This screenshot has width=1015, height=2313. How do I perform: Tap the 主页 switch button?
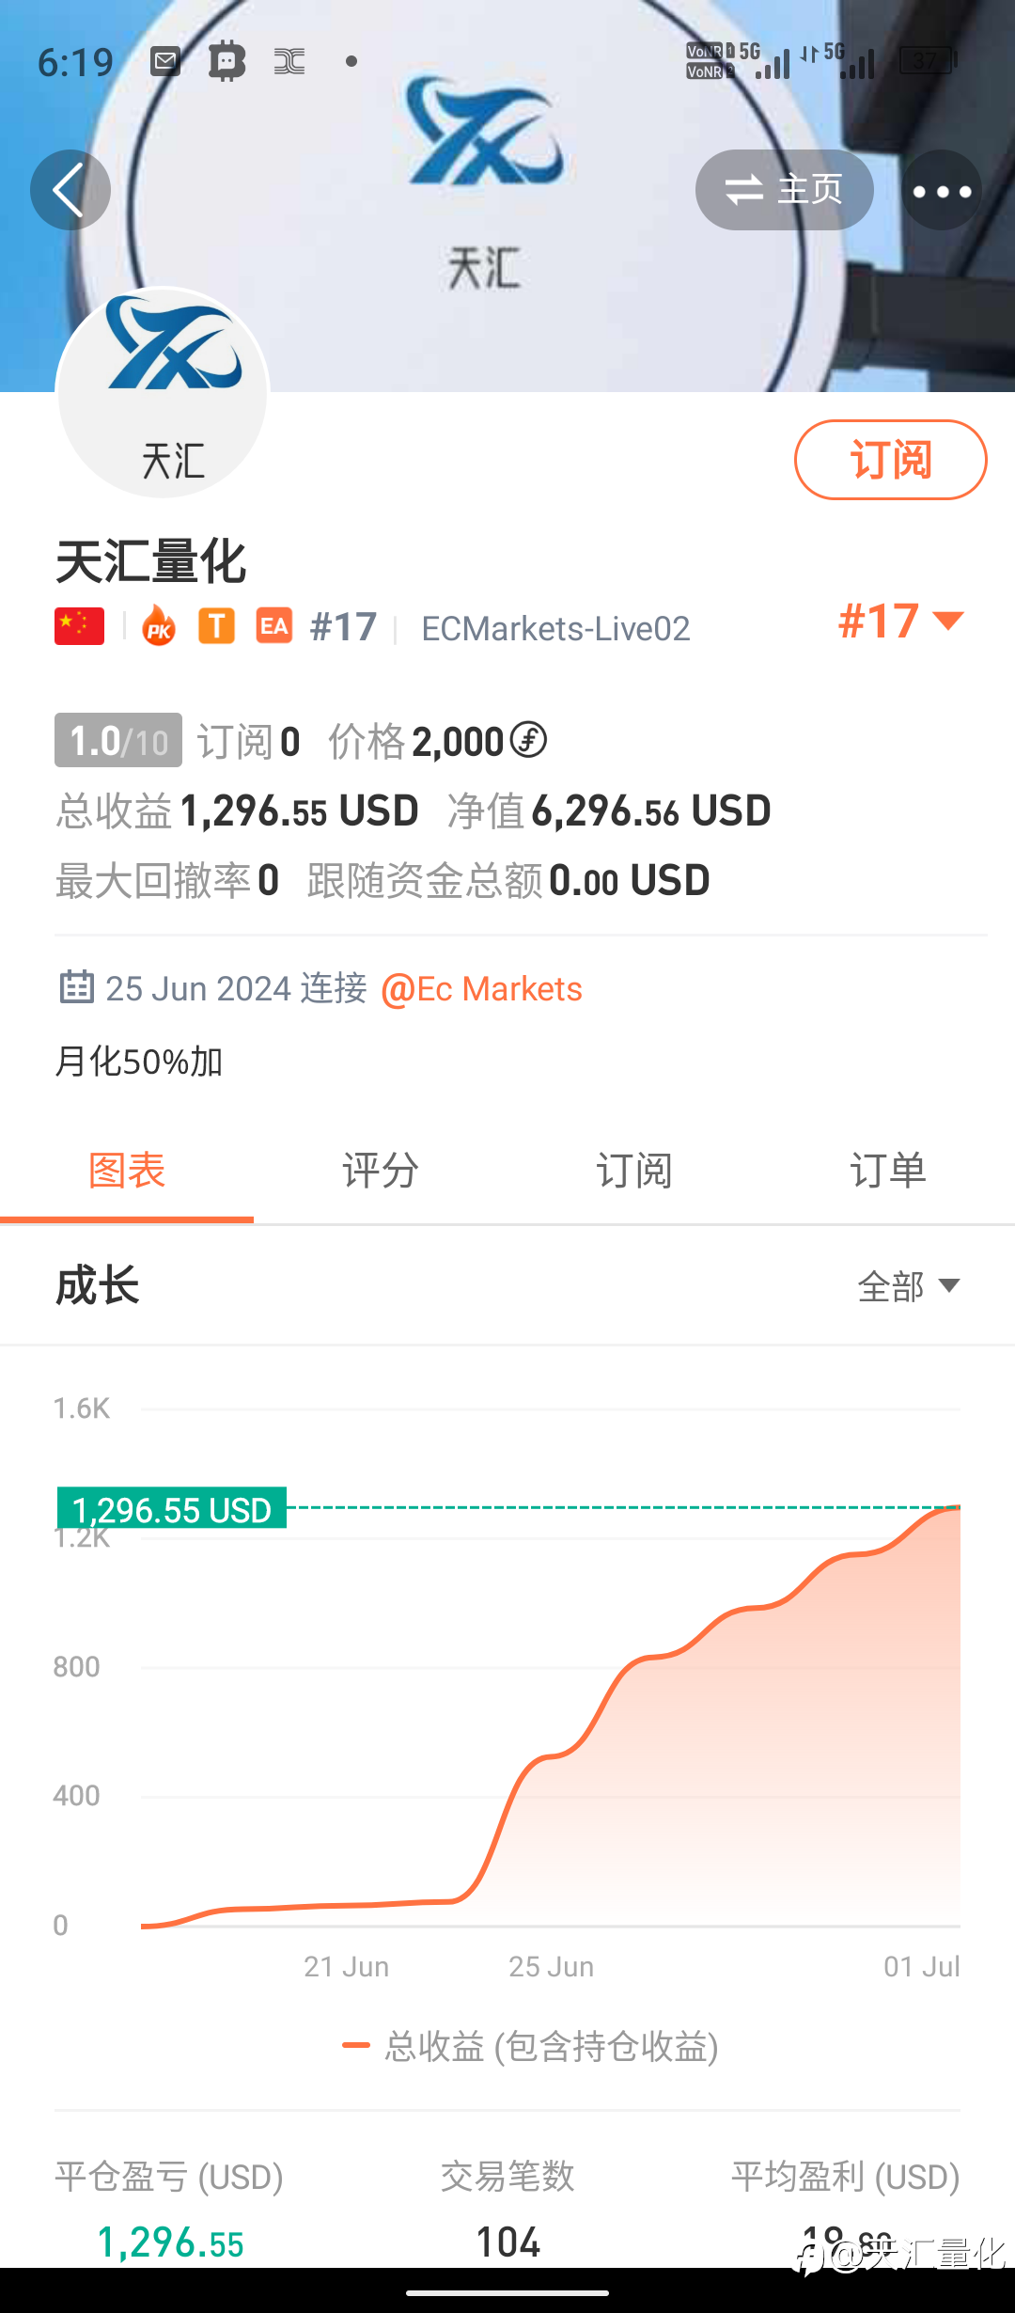pyautogui.click(x=784, y=190)
